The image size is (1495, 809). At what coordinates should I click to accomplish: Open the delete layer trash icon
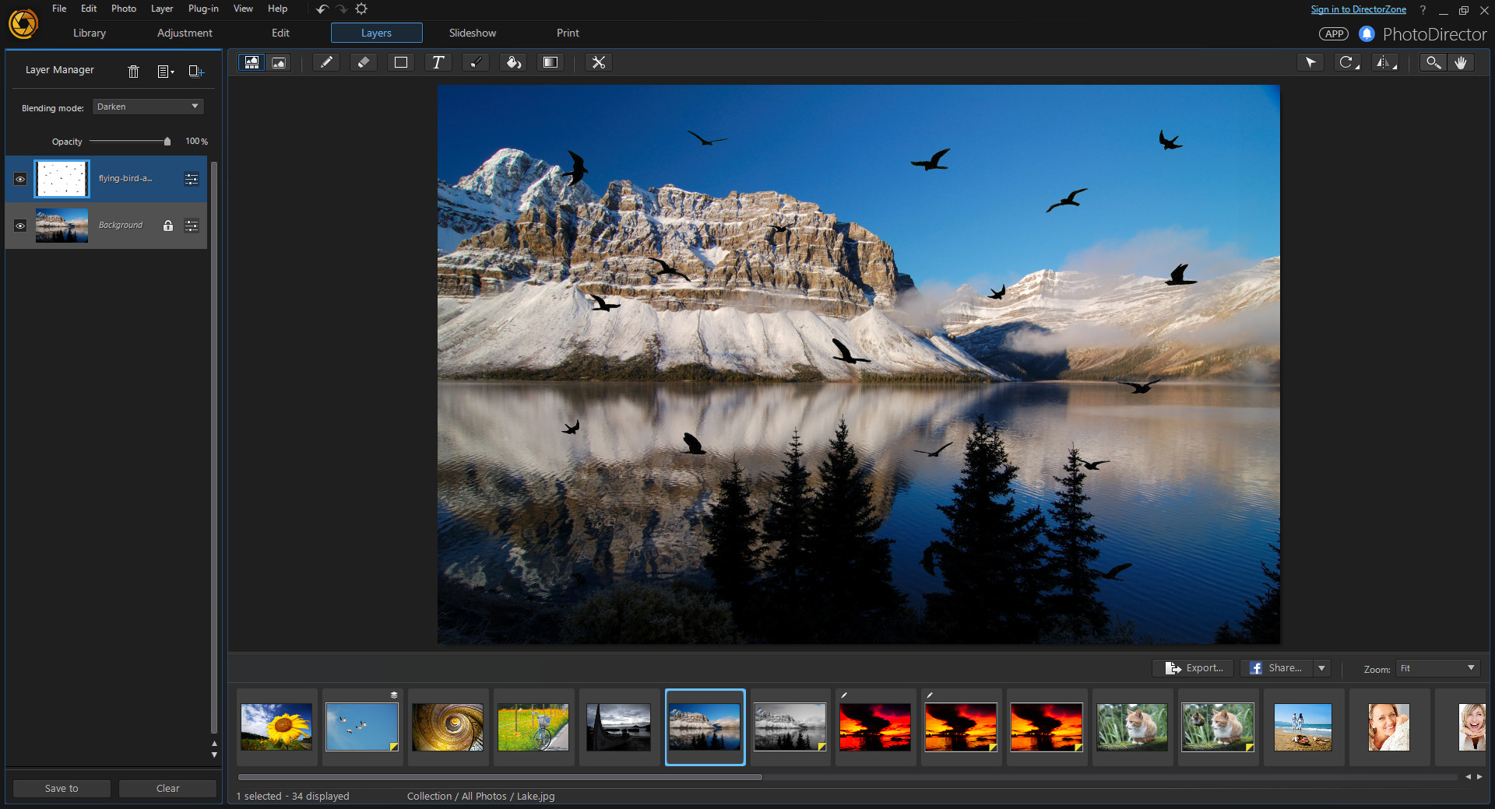click(133, 72)
